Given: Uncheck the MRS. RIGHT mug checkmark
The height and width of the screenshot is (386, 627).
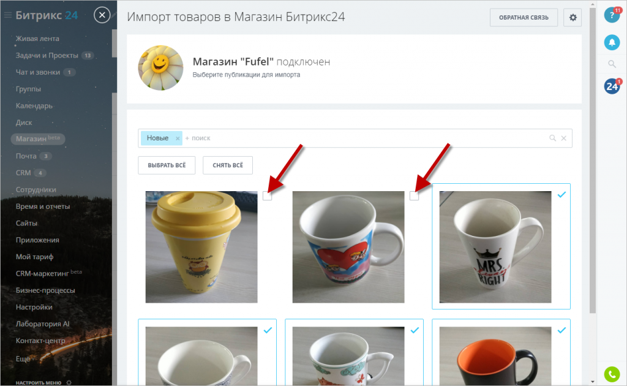Looking at the screenshot, I should tap(562, 195).
